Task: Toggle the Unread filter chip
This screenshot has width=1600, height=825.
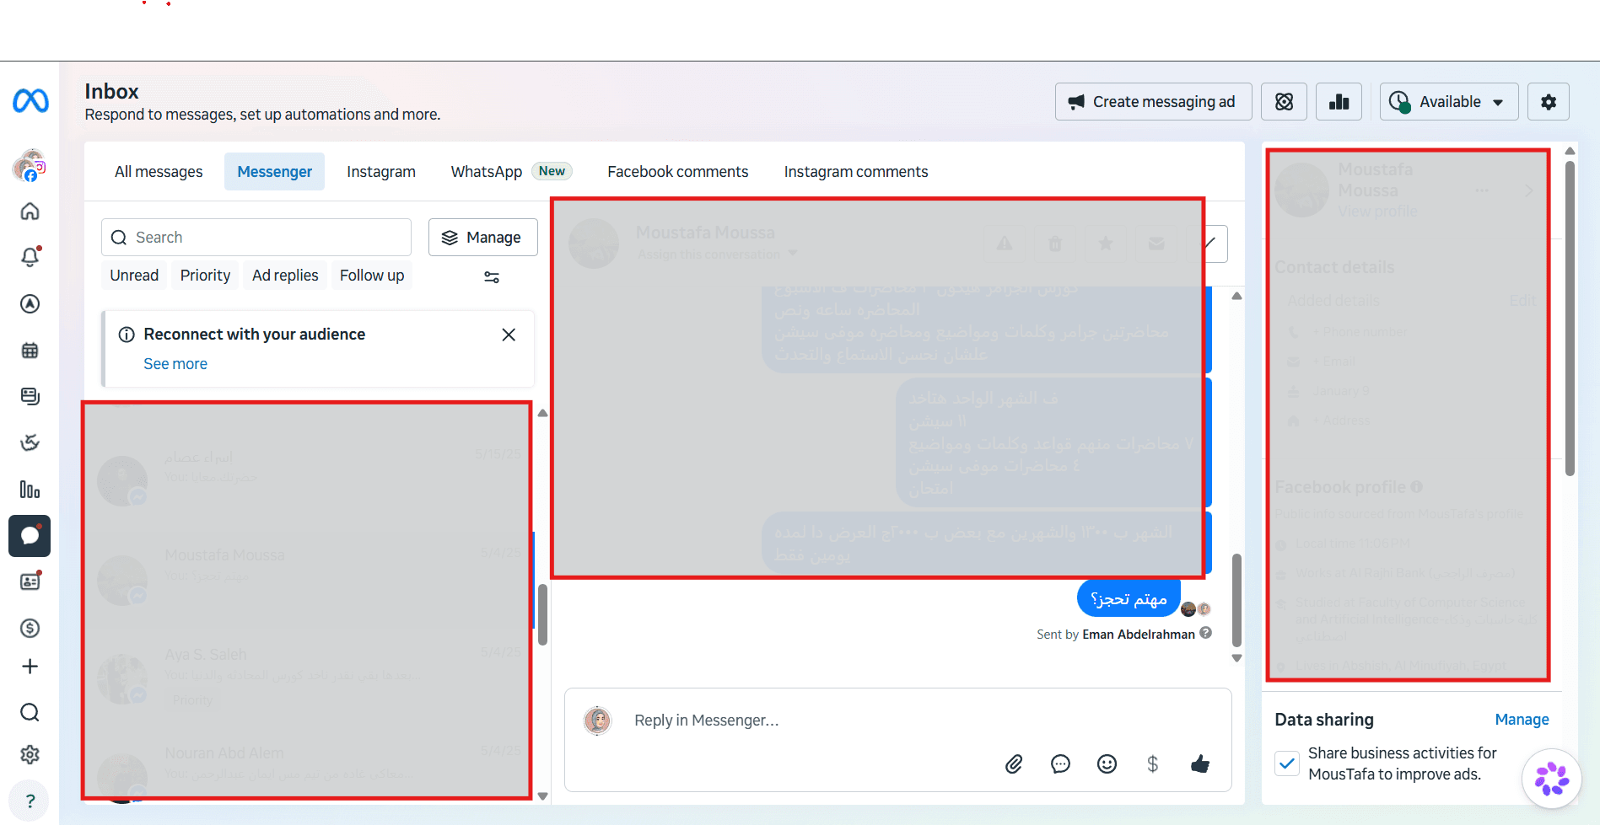Action: click(134, 276)
